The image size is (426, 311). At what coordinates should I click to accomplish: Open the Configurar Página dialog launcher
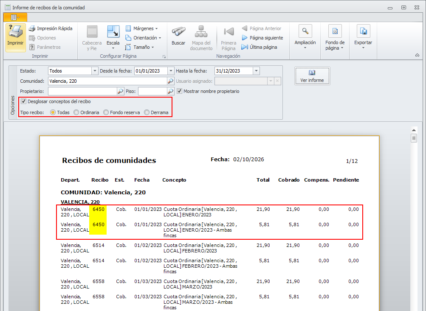pos(164,56)
